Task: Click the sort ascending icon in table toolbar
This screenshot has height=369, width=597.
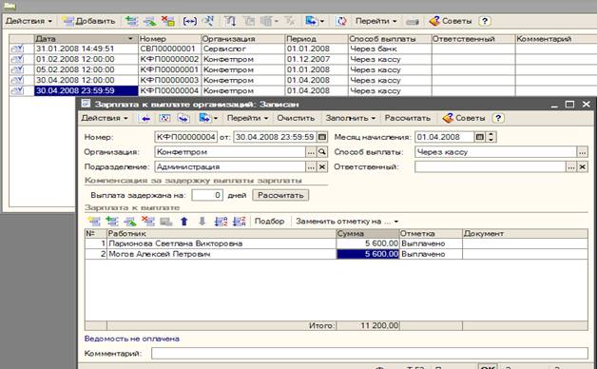Action: pyautogui.click(x=221, y=222)
